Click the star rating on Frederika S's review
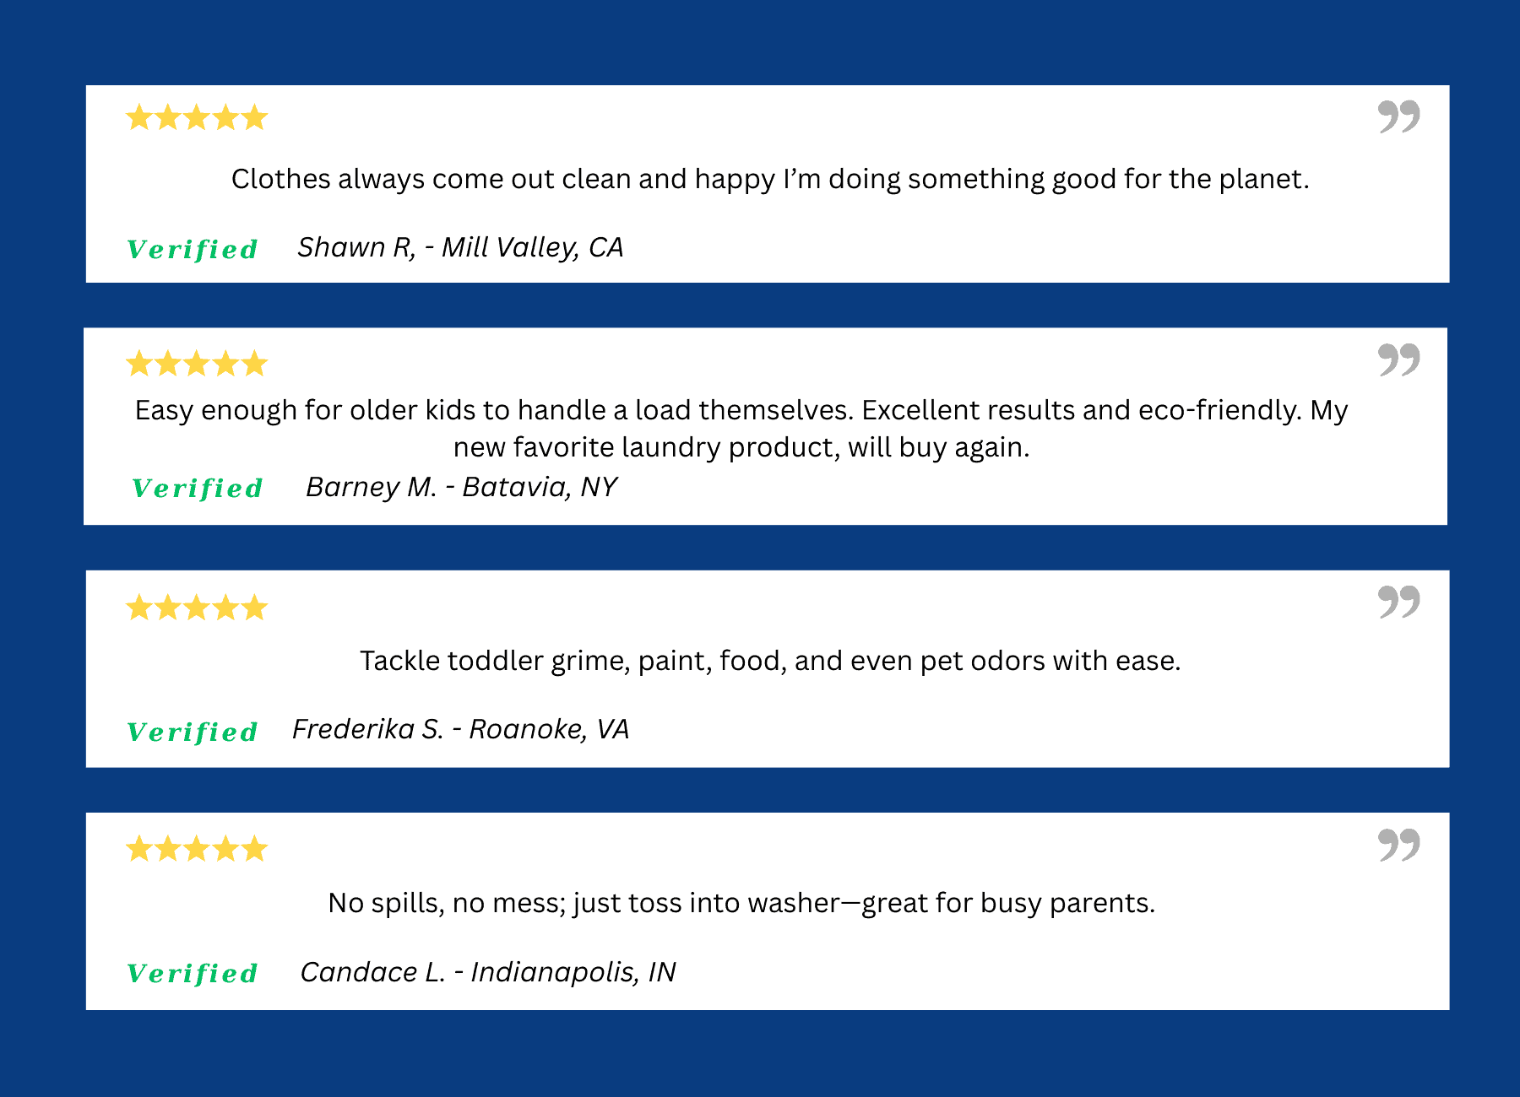 (x=197, y=608)
